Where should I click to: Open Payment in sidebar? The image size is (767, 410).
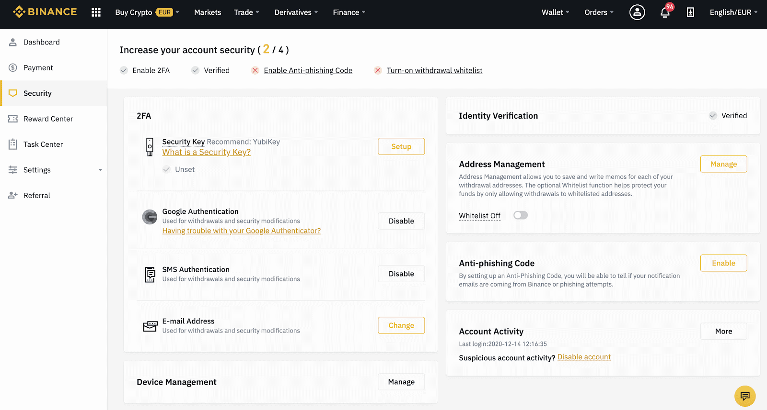[x=54, y=67]
